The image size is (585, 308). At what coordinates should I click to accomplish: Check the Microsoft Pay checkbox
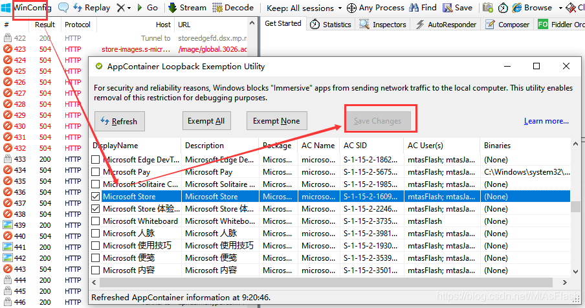[96, 172]
